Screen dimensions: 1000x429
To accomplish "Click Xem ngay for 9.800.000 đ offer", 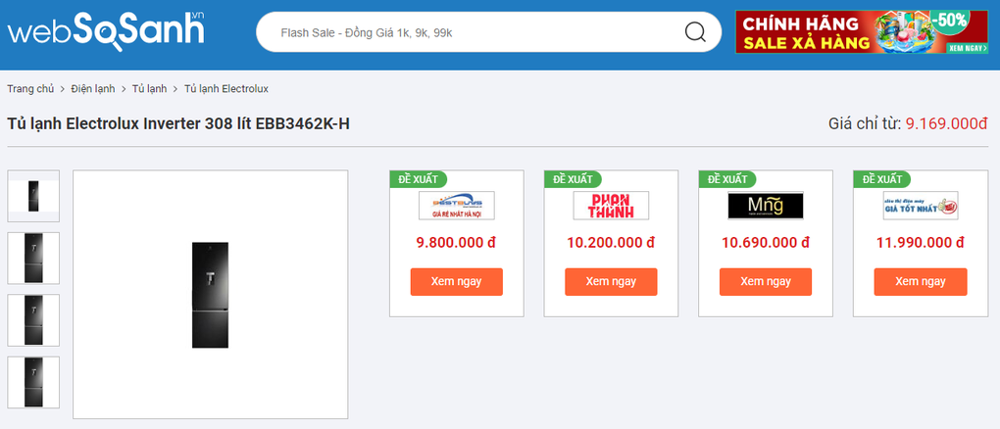I will pyautogui.click(x=457, y=282).
